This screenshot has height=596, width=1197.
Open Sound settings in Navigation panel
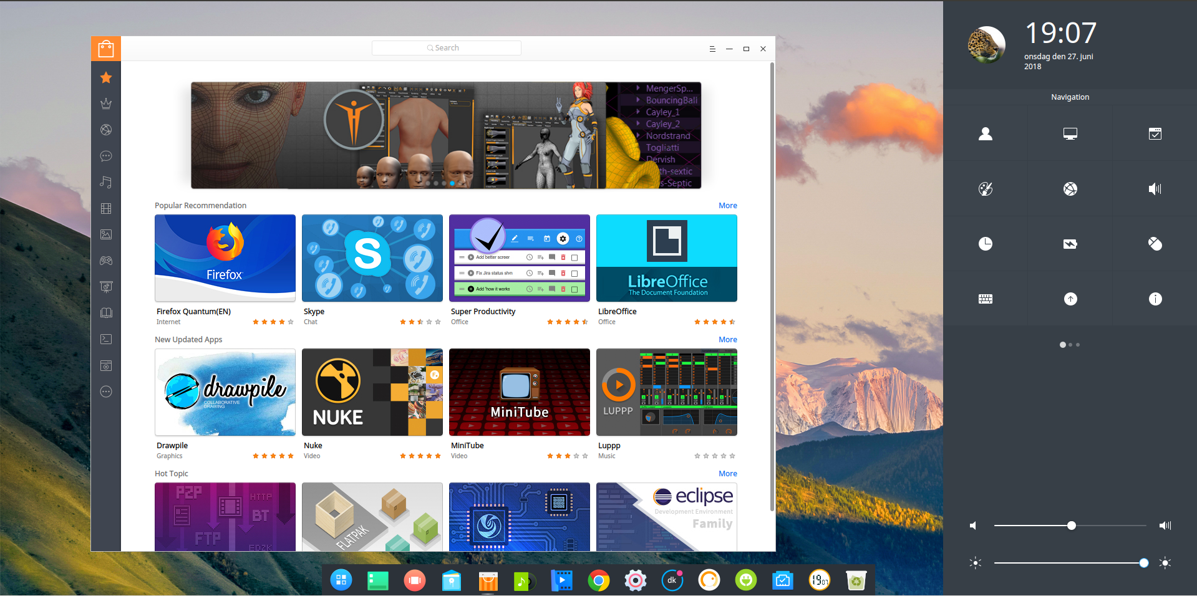click(1155, 189)
